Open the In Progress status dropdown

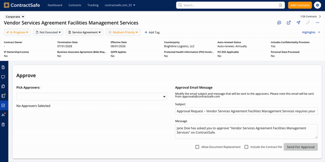17,32
